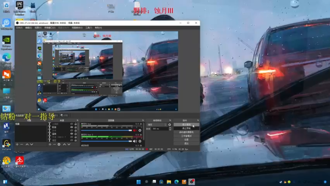Add a new source with plus icon
Viewport: 330px width, 186px height.
50,144
